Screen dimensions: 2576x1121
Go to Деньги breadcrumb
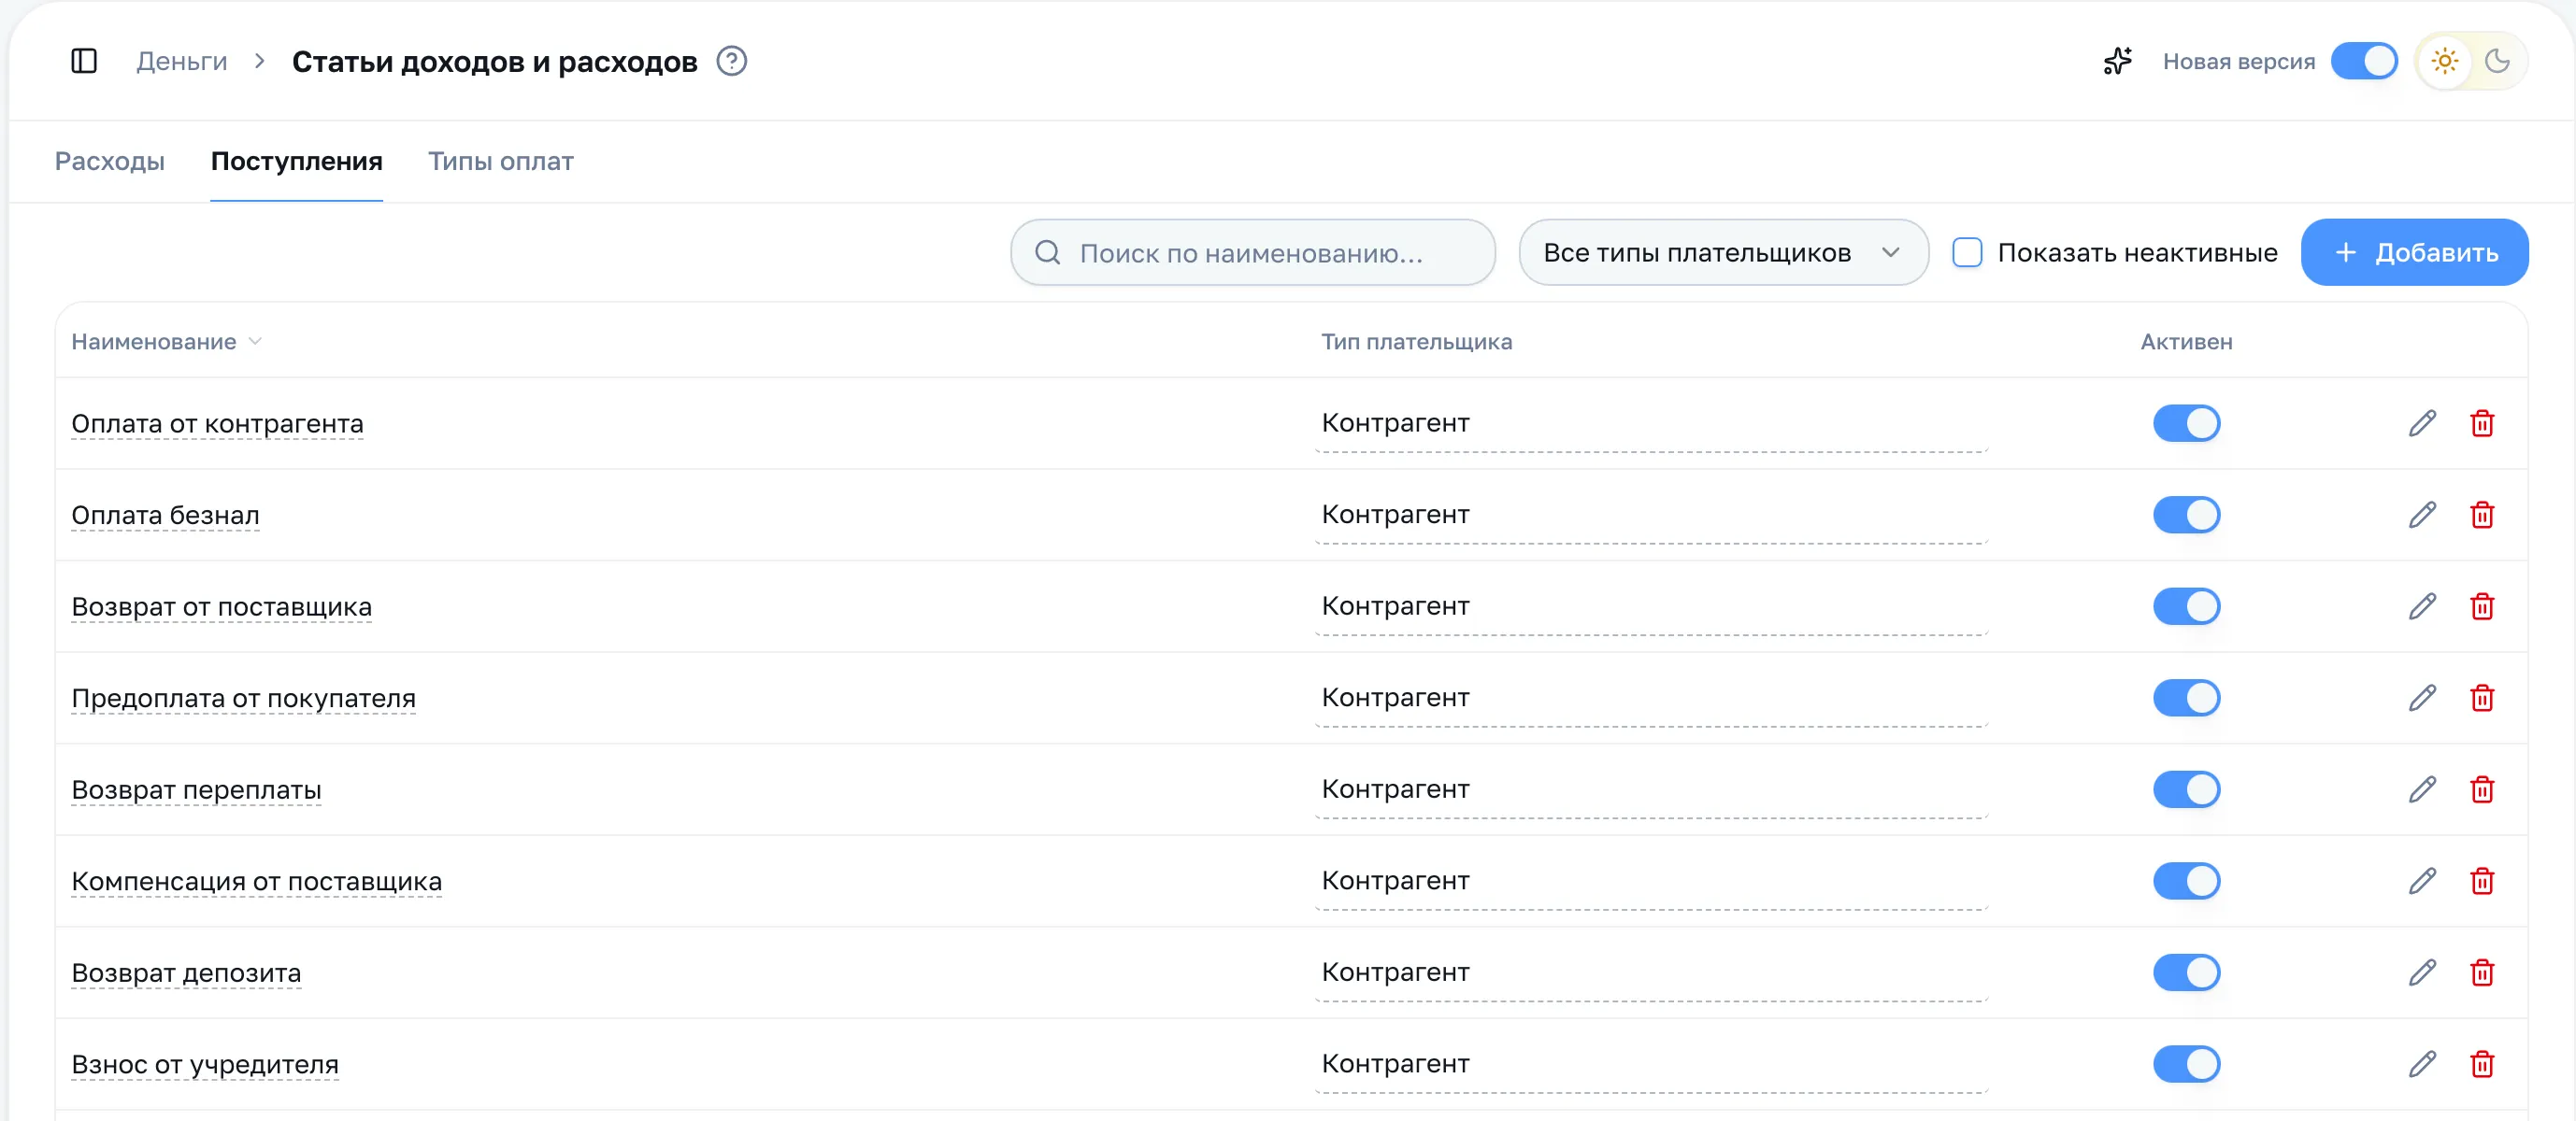coord(181,61)
